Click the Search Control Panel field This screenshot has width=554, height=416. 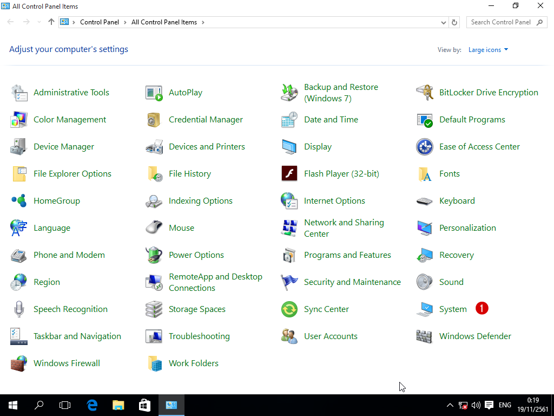click(506, 22)
